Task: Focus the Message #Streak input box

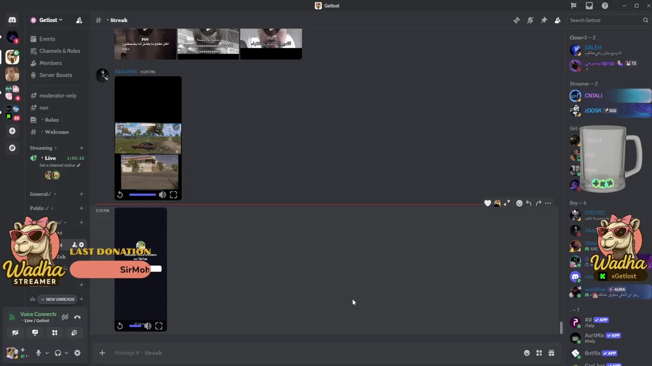Action: pos(316,353)
